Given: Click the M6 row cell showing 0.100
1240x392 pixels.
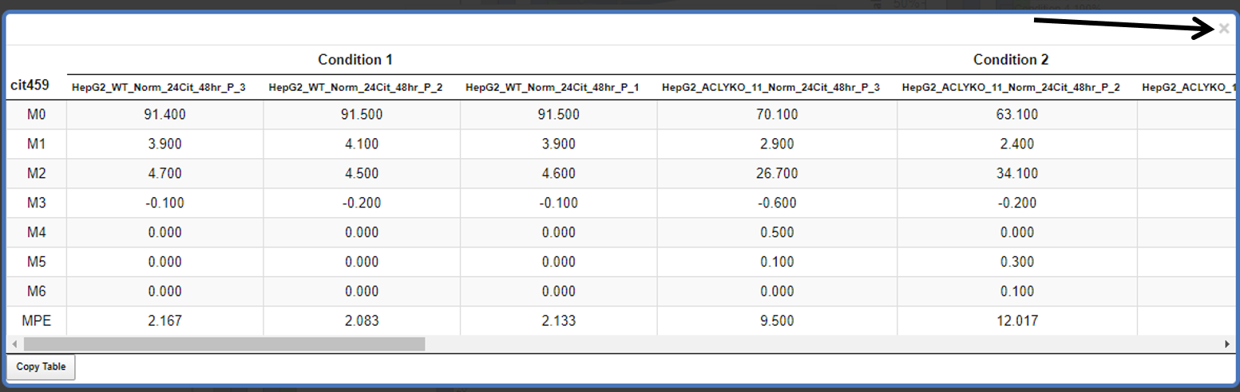Looking at the screenshot, I should pyautogui.click(x=1017, y=291).
